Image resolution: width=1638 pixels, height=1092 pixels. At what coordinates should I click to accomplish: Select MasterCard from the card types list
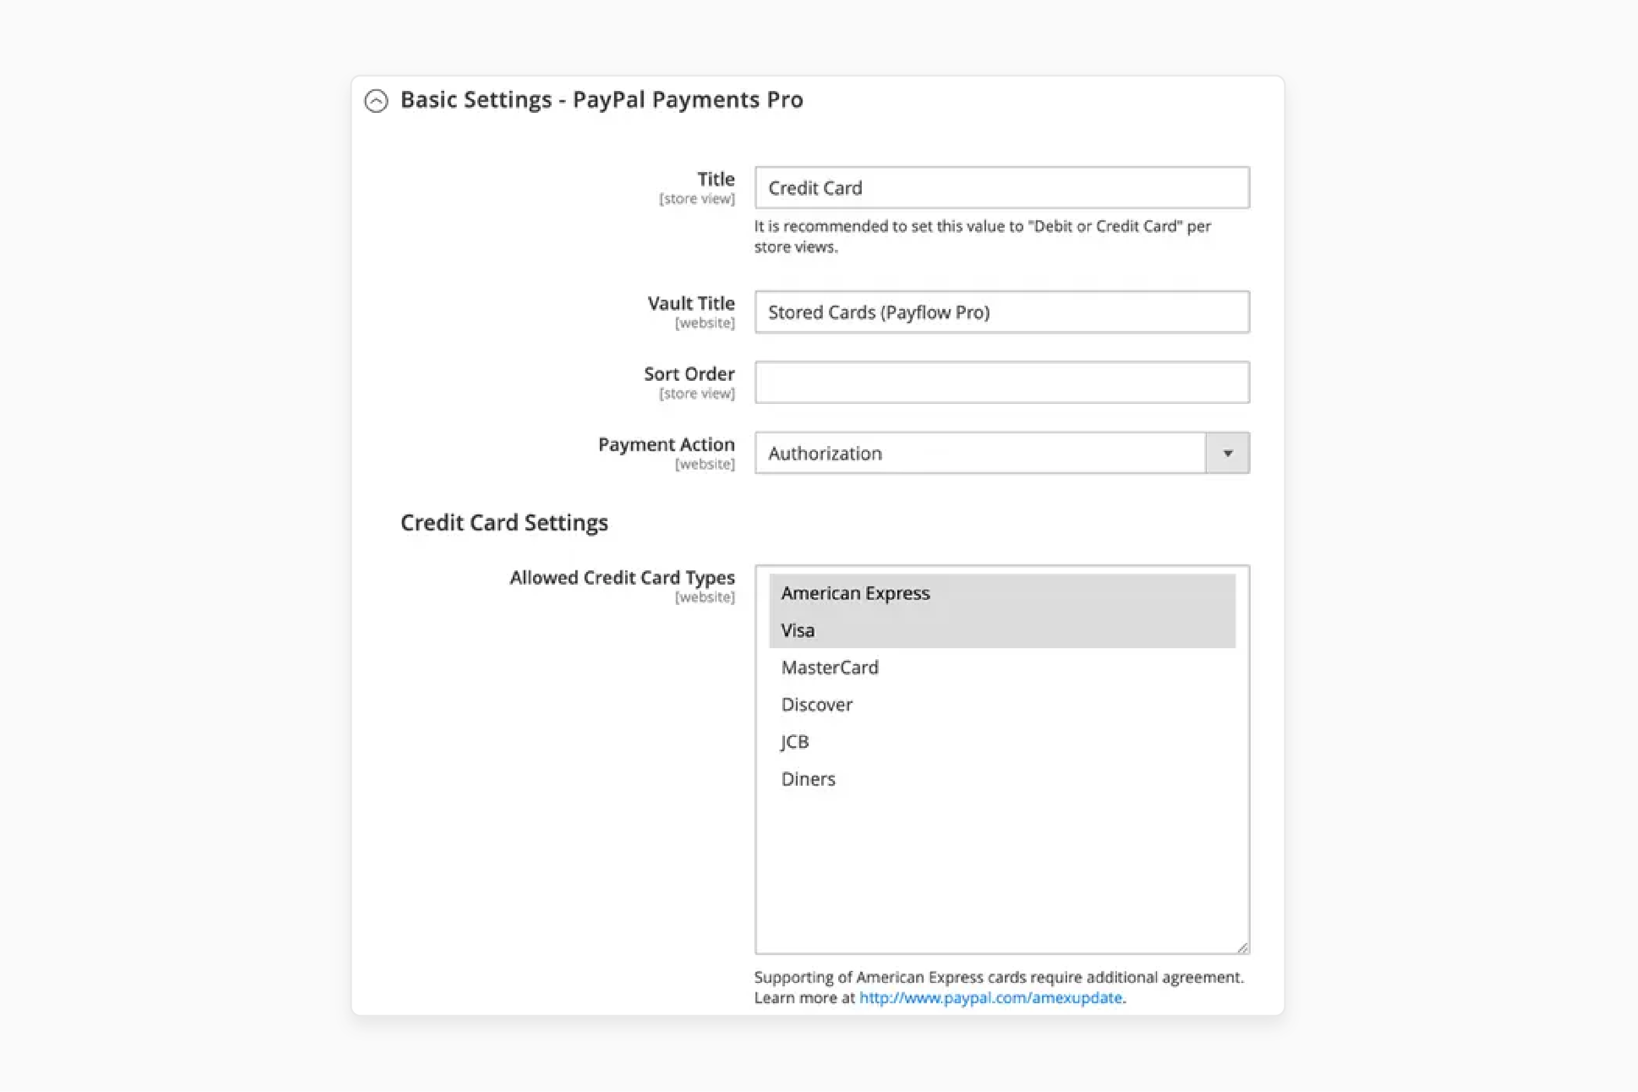[829, 667]
